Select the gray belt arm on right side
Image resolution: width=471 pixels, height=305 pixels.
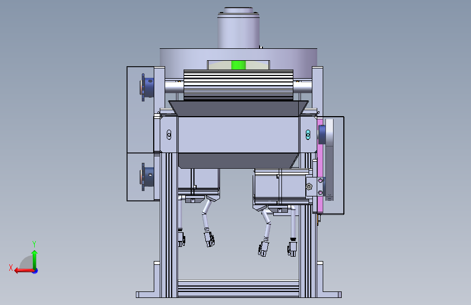[330, 160]
